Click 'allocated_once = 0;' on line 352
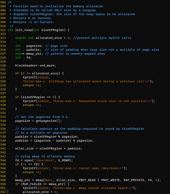This screenshot has width=170, height=194. [x=40, y=192]
